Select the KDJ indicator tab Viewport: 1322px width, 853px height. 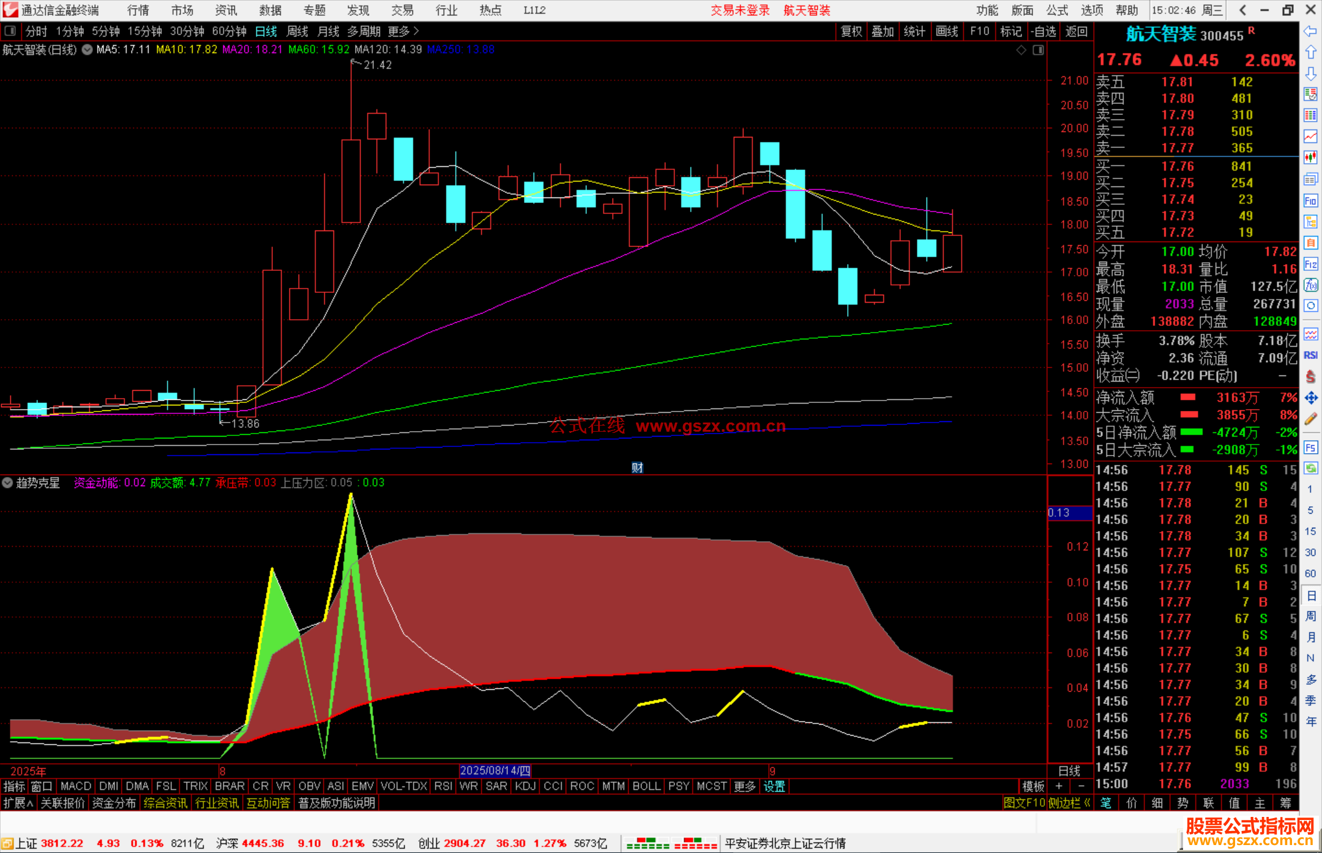525,786
